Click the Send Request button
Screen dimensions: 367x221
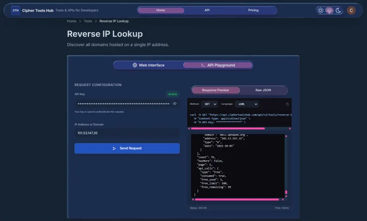point(127,149)
